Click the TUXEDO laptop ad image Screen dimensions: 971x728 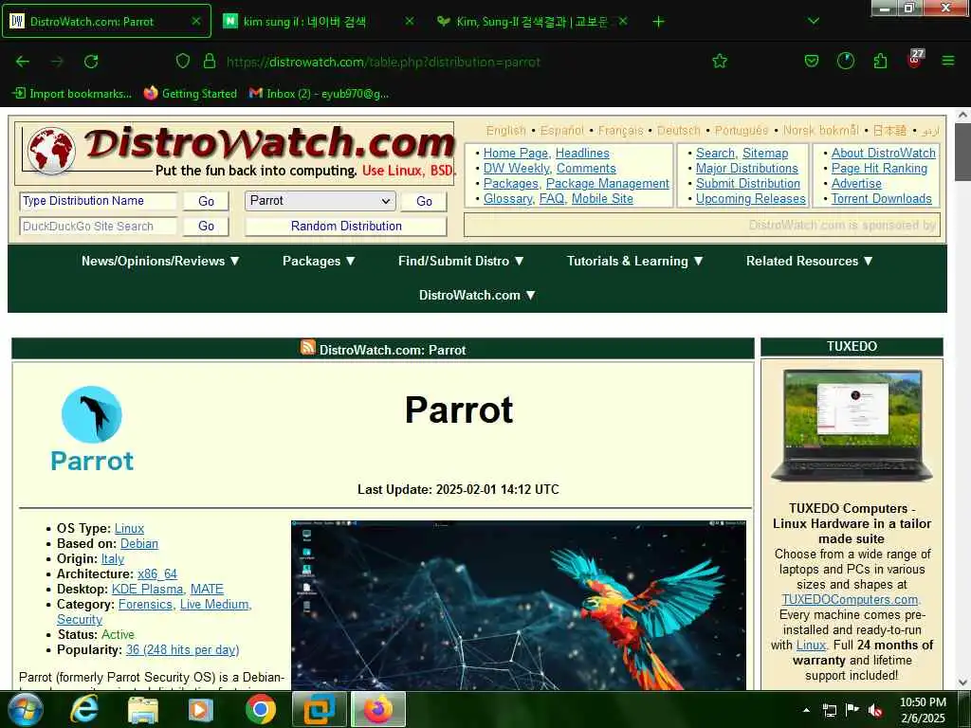[852, 426]
